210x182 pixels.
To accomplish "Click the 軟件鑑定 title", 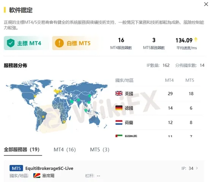I will click(x=21, y=10).
